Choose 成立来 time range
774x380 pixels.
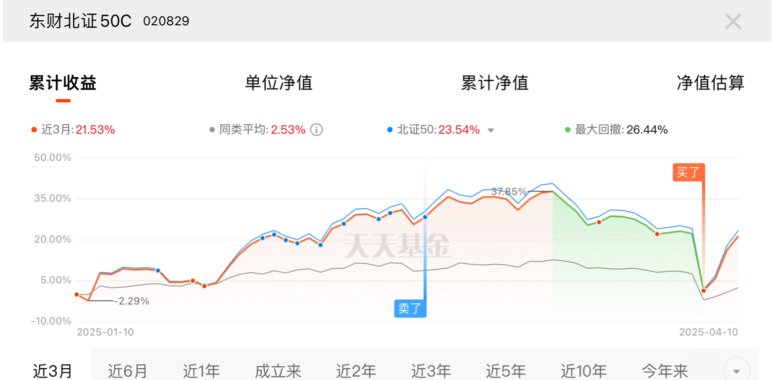click(x=279, y=370)
